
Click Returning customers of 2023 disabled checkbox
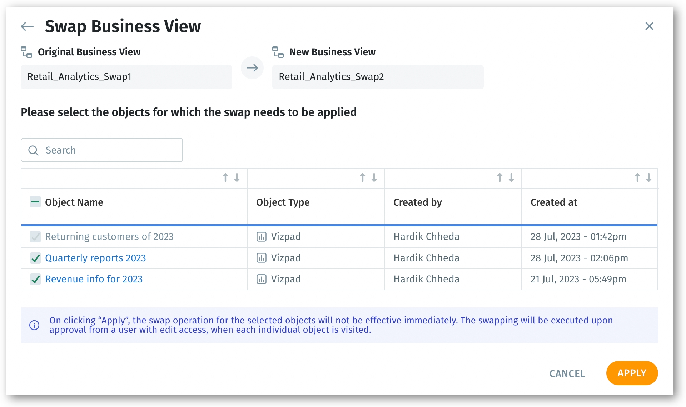coord(35,236)
